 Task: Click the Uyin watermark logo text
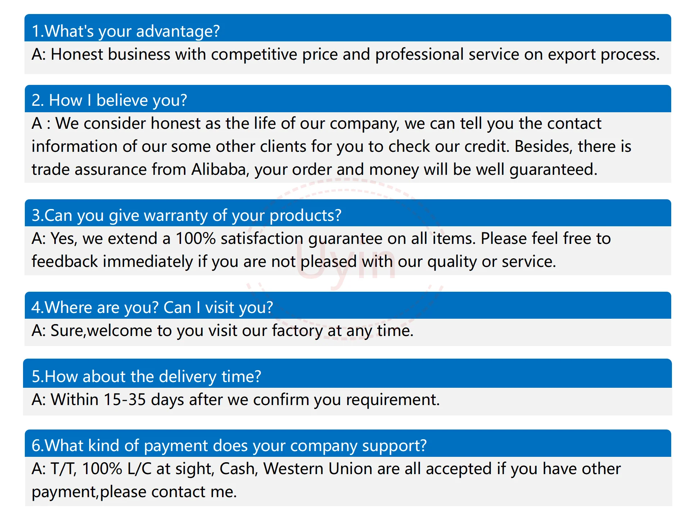point(345,261)
